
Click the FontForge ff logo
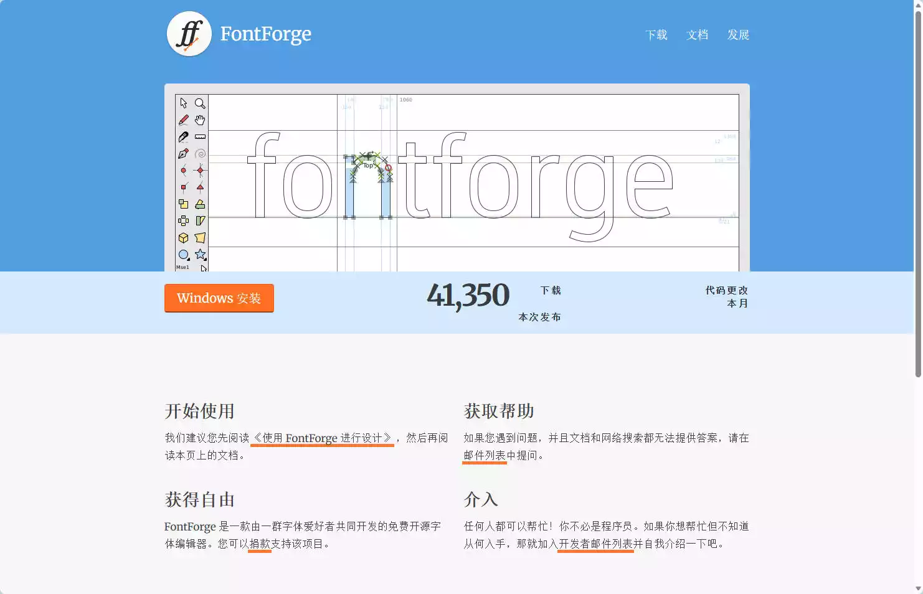tap(189, 34)
